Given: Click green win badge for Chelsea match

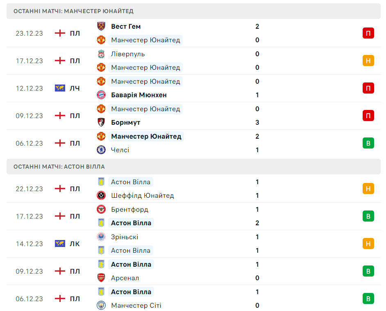Looking at the screenshot, I should pos(368,143).
